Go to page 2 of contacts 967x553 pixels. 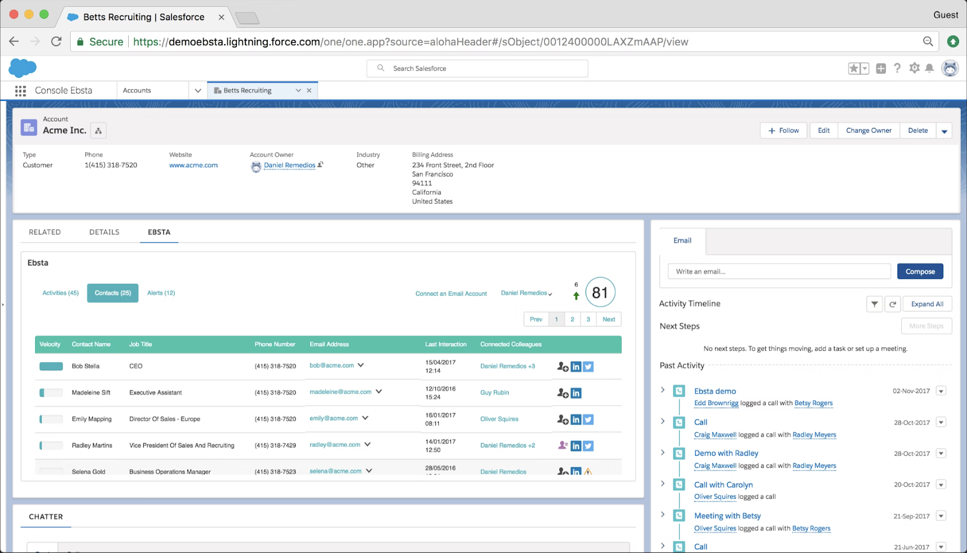click(x=572, y=319)
